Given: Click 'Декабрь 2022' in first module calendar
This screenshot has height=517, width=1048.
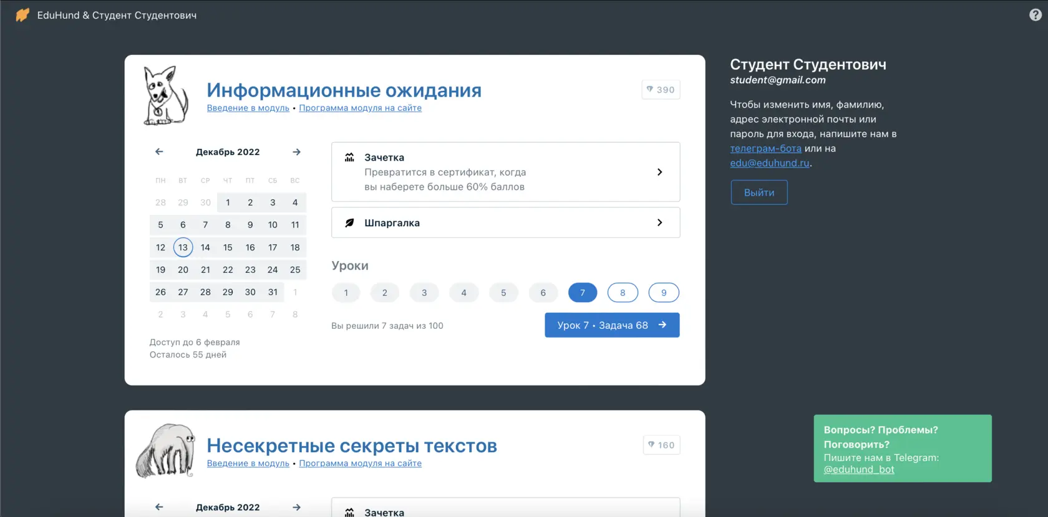Looking at the screenshot, I should click(228, 152).
